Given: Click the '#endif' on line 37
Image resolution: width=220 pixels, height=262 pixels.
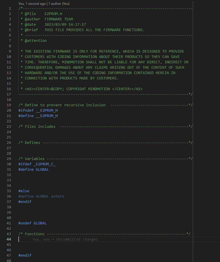Looking at the screenshot, I should click(x=25, y=202).
